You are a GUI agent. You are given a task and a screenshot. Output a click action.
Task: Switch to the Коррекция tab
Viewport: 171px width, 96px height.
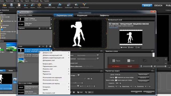point(82,15)
